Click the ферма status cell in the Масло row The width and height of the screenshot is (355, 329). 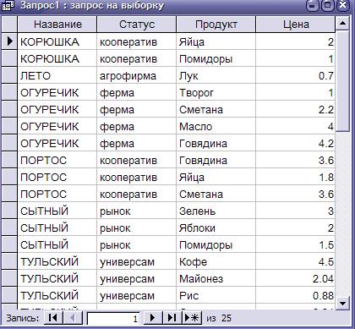pyautogui.click(x=137, y=126)
